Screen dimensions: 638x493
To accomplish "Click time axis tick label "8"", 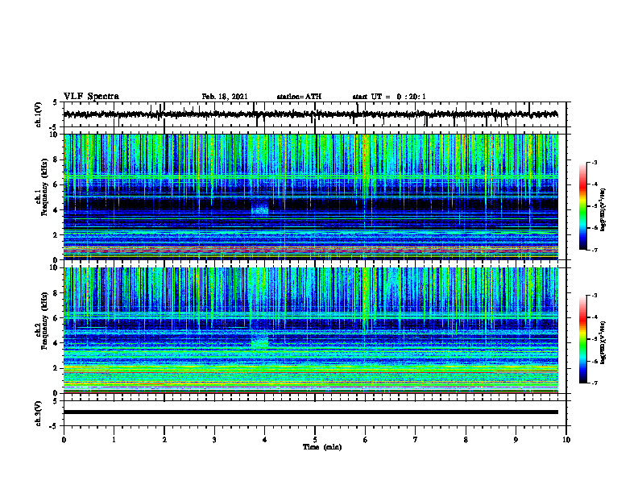I will (466, 440).
